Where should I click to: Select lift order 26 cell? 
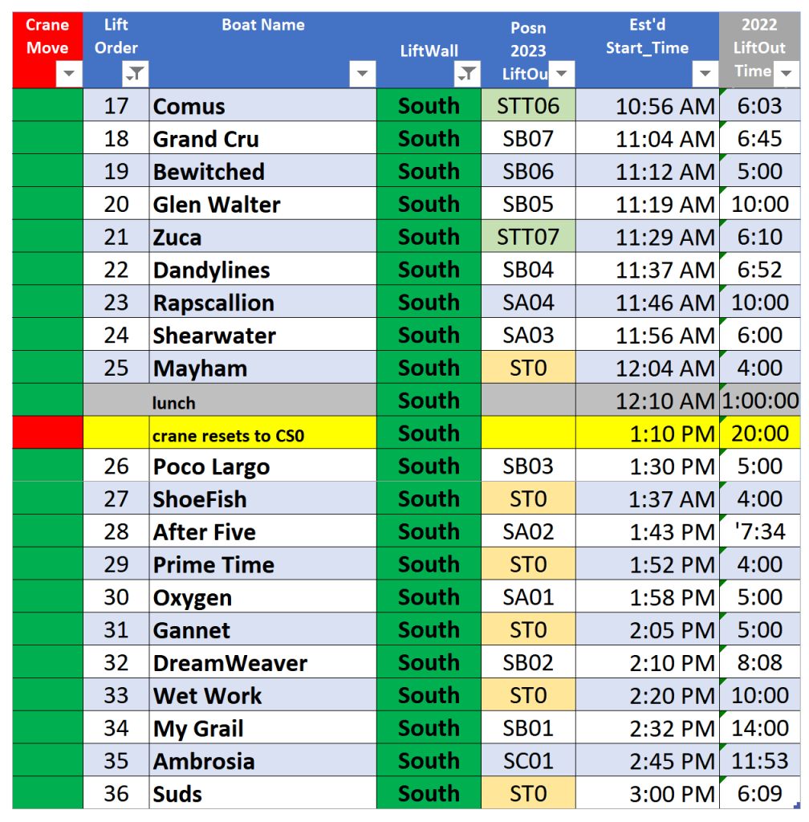116,466
